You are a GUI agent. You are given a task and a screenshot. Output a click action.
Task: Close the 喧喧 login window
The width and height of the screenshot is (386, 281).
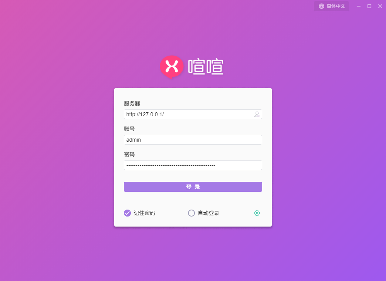point(380,6)
